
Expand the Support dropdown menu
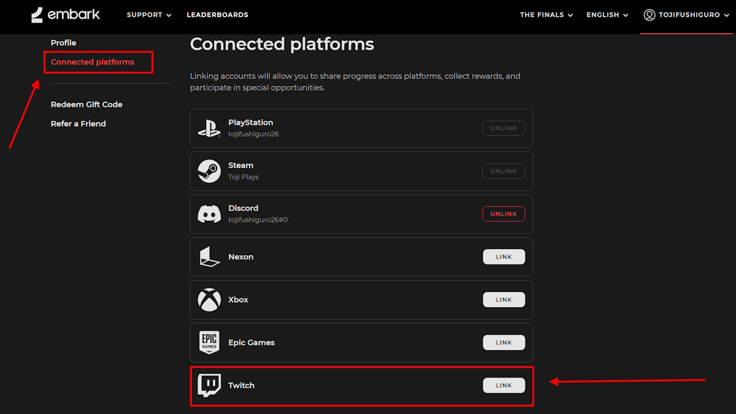(x=149, y=15)
